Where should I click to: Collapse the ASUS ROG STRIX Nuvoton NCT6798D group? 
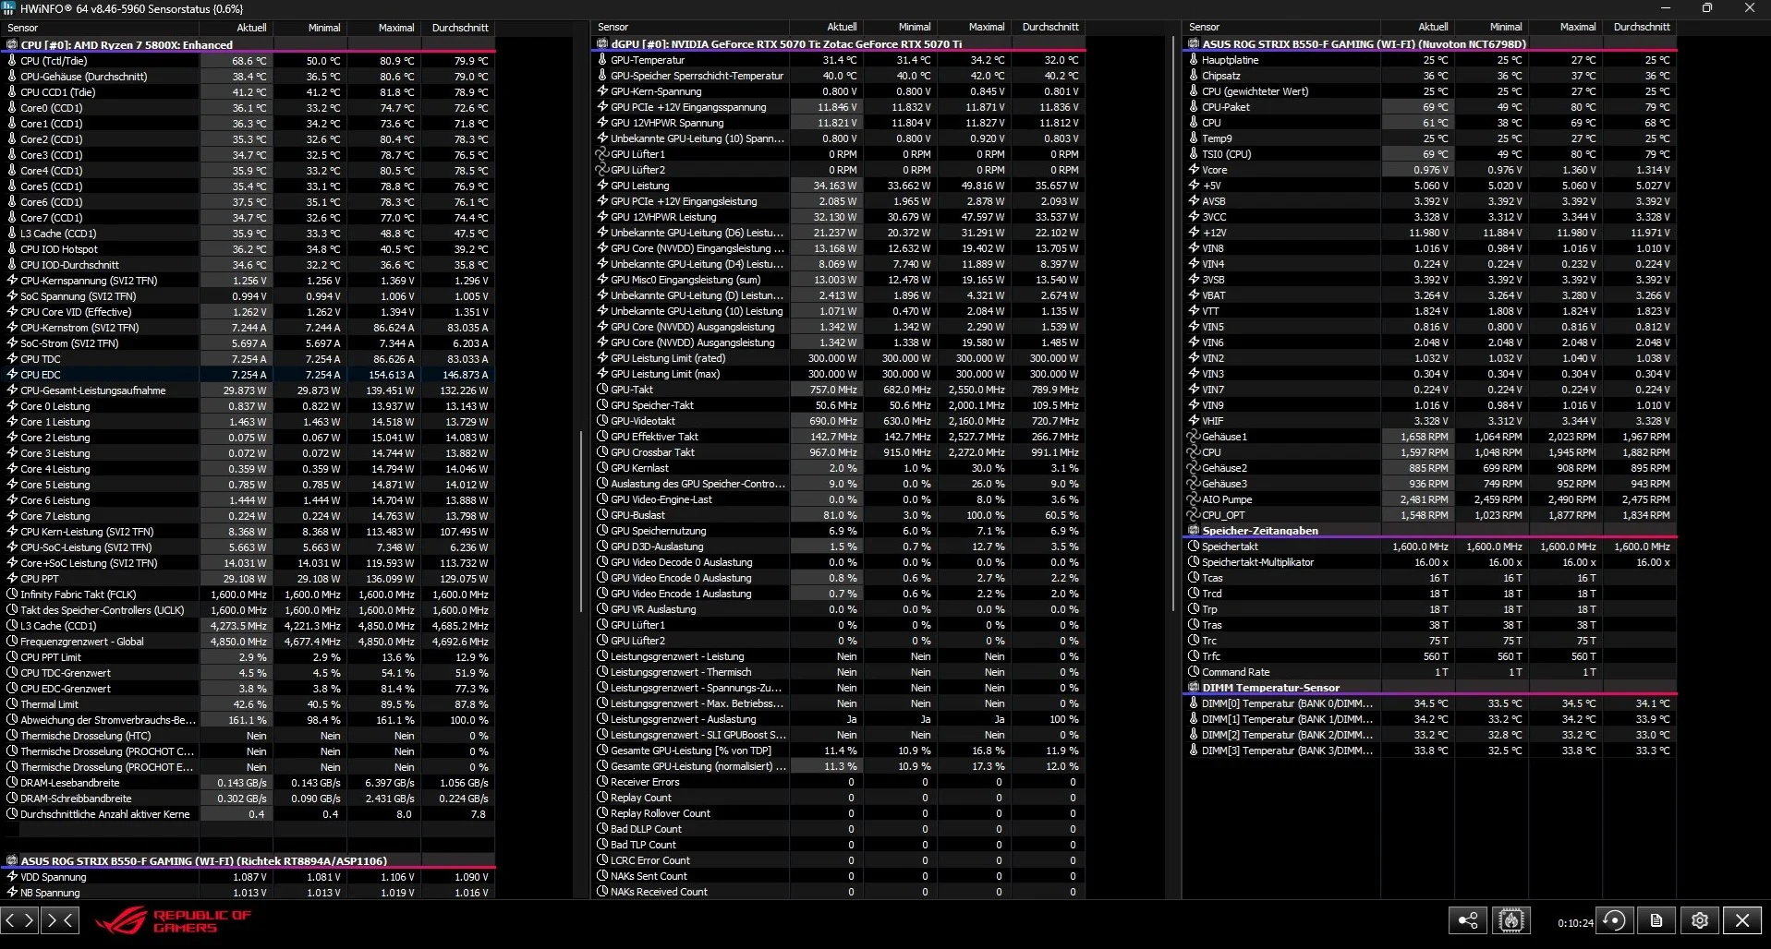coord(1194,43)
